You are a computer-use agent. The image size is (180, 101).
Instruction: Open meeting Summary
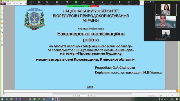coord(93,3)
